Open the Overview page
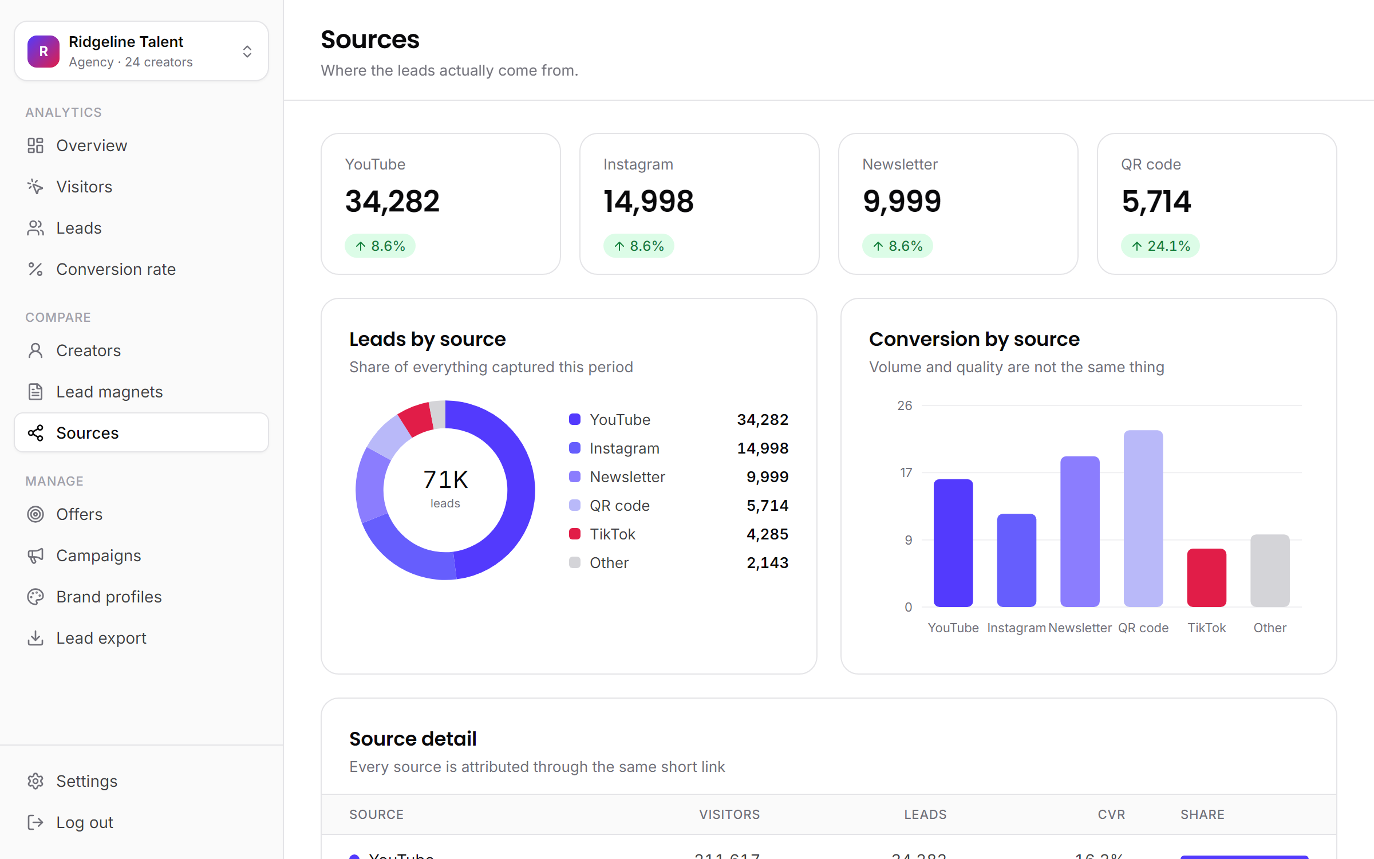This screenshot has height=859, width=1374. click(141, 145)
